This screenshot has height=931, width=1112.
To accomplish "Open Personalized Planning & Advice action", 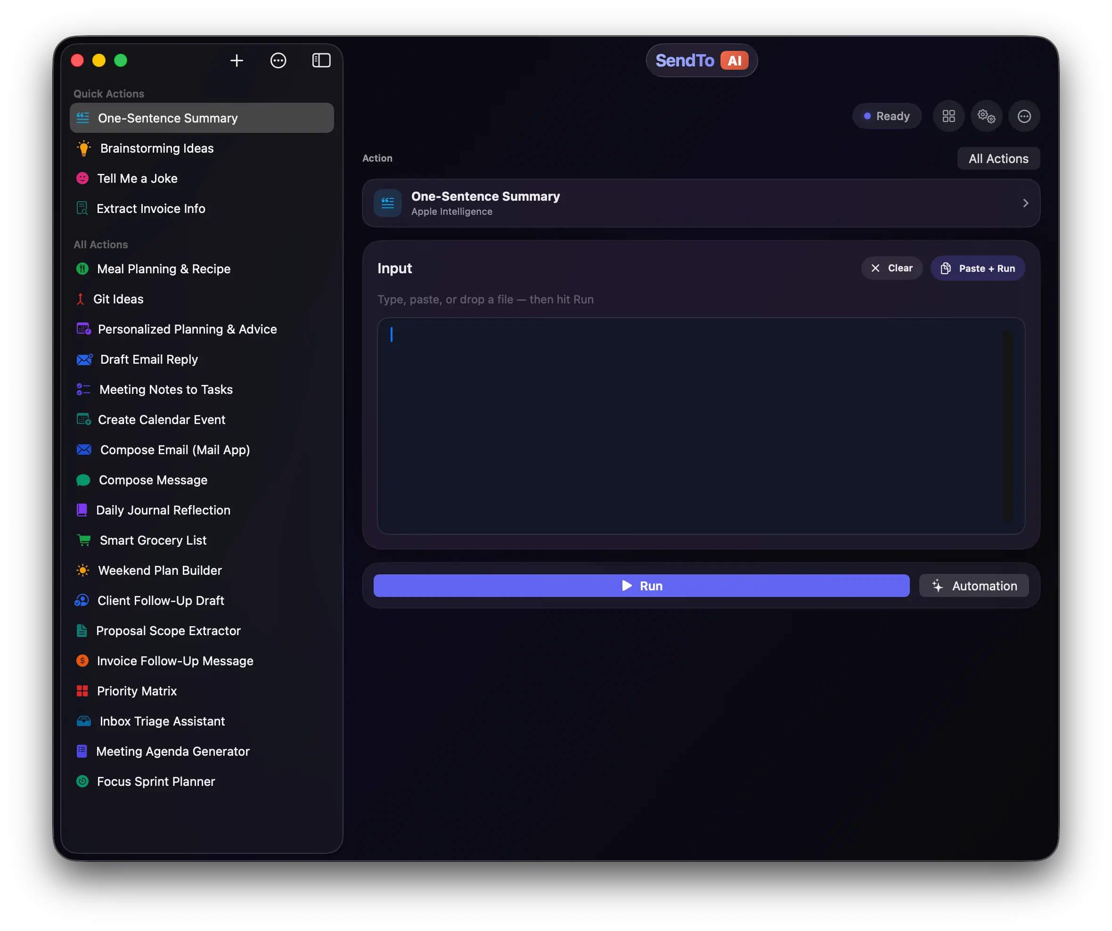I will [x=202, y=329].
